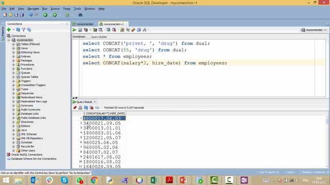Click the Windows Start button
The image size is (330, 185).
[6, 180]
